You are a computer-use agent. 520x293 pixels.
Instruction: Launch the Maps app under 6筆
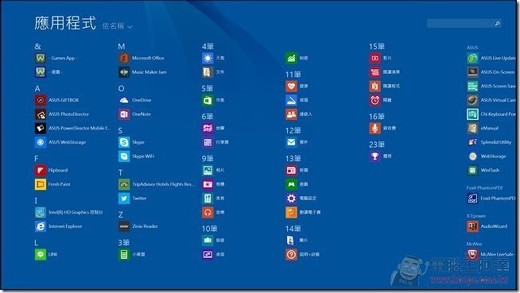point(214,128)
